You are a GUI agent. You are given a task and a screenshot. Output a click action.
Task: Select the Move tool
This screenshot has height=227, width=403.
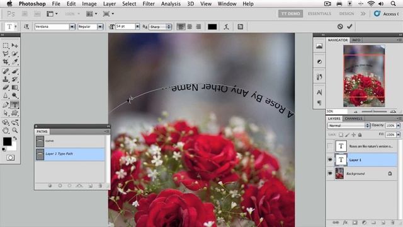pyautogui.click(x=15, y=45)
